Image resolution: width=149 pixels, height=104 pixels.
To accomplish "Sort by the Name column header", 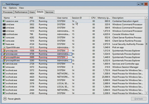I will click(15, 18).
